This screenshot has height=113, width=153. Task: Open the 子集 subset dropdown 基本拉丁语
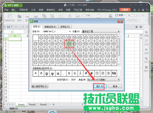(x=101, y=31)
